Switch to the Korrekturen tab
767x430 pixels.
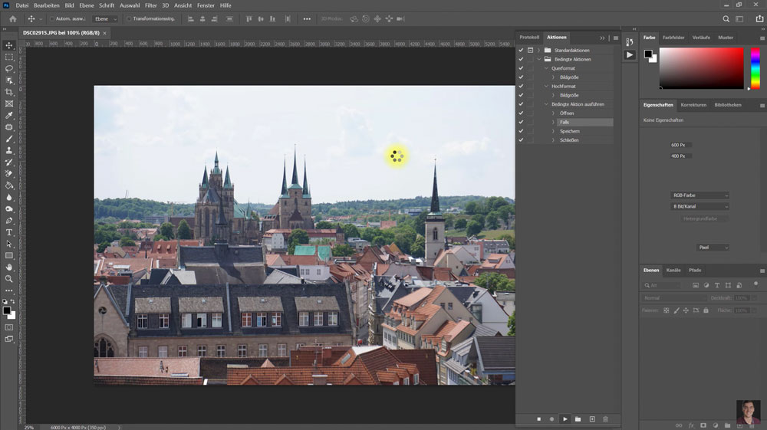click(693, 104)
